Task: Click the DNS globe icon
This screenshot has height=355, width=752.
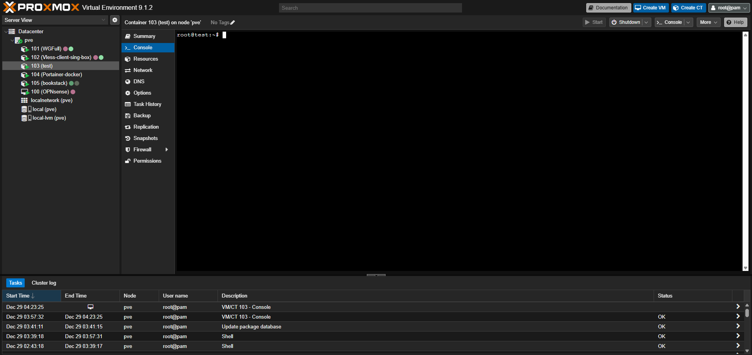Action: pyautogui.click(x=128, y=82)
